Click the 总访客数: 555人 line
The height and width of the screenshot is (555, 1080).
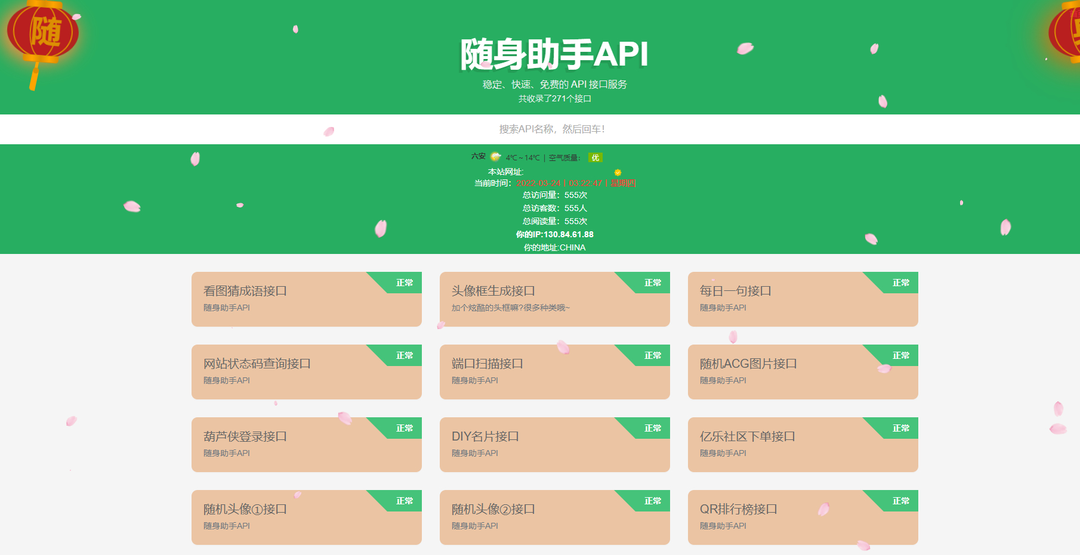tap(555, 208)
